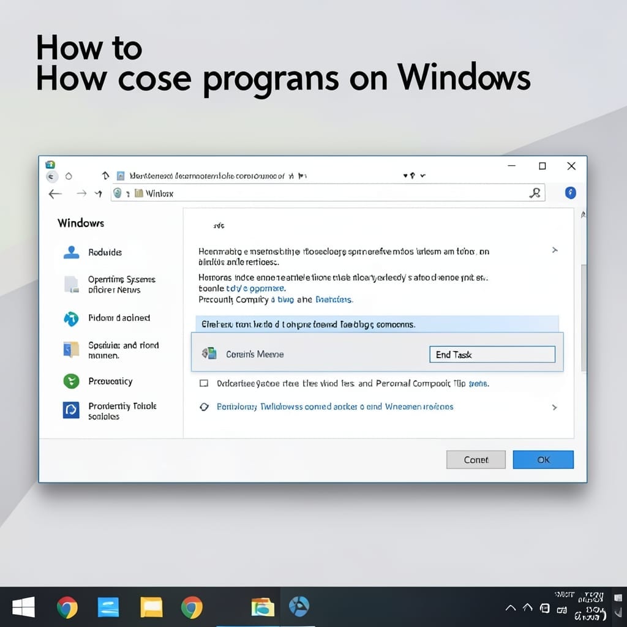Click the blue square icon beside 'Prondertity Toliole'

(x=71, y=410)
